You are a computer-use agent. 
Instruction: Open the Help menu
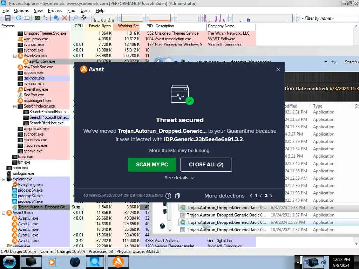(x=100, y=11)
